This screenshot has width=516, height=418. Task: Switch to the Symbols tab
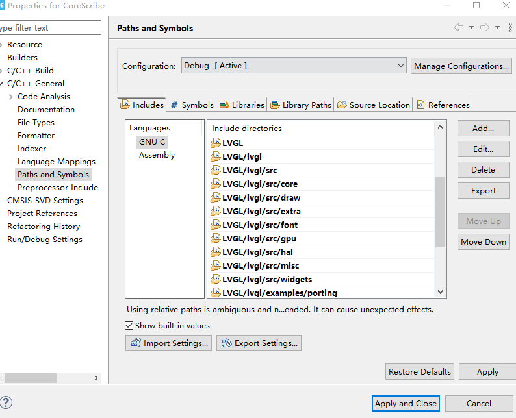192,104
